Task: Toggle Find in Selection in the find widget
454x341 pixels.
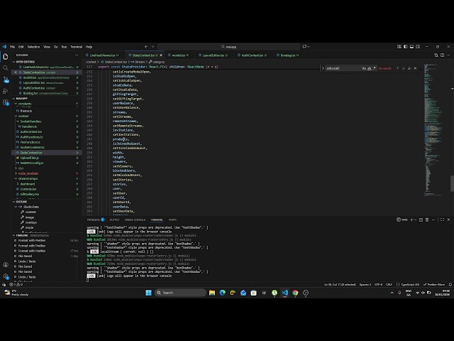Action: click(409, 68)
